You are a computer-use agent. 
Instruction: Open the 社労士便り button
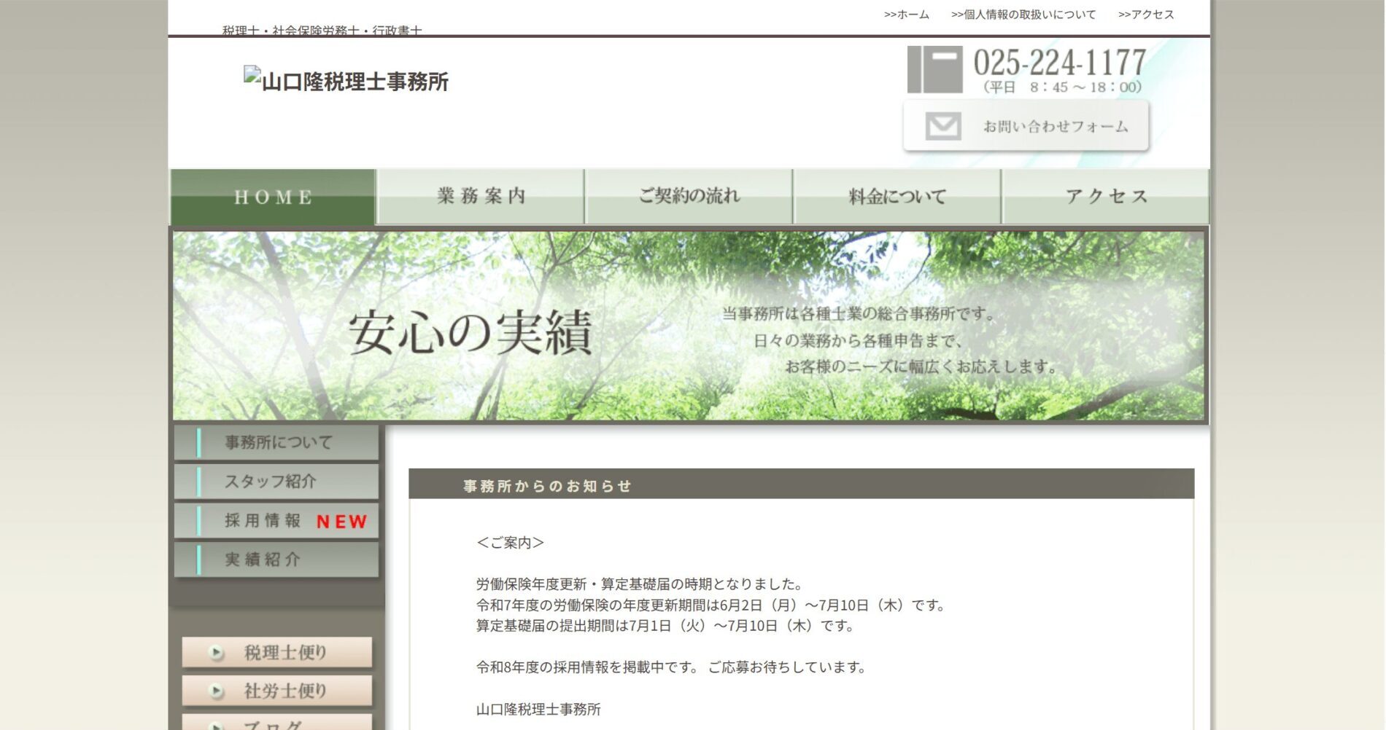(x=277, y=691)
